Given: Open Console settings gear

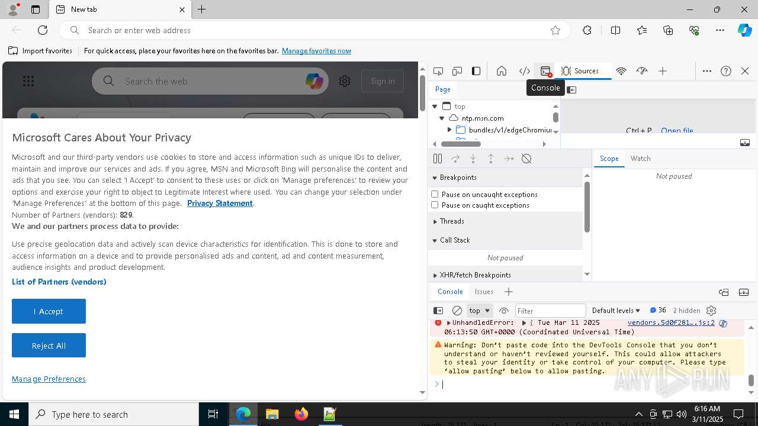Looking at the screenshot, I should pyautogui.click(x=712, y=311).
